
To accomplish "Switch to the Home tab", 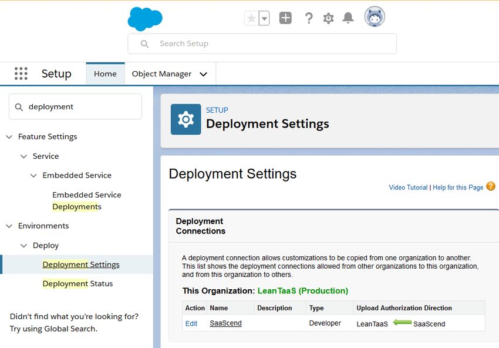I will coord(105,74).
